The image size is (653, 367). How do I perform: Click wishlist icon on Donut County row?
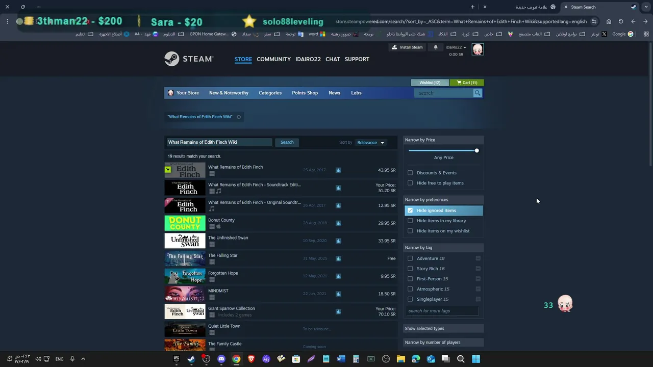click(338, 223)
